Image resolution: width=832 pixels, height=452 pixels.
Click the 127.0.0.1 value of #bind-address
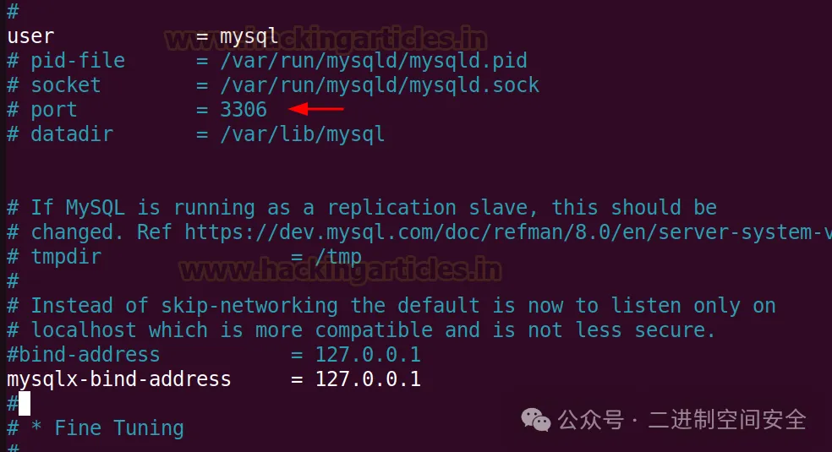point(368,355)
